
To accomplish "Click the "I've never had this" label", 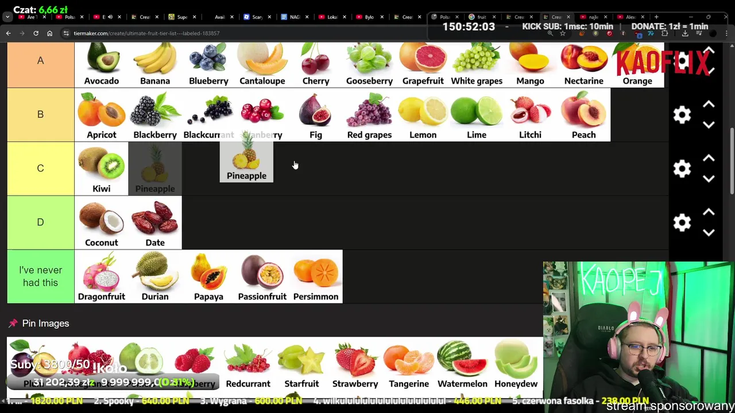I will point(40,276).
